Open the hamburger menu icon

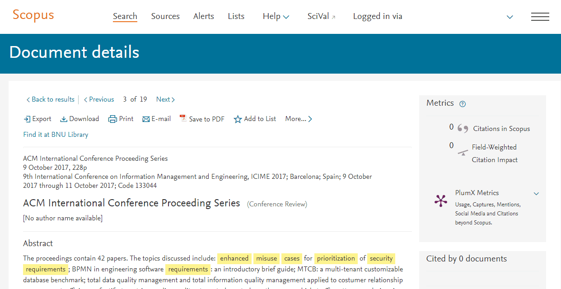(x=540, y=17)
